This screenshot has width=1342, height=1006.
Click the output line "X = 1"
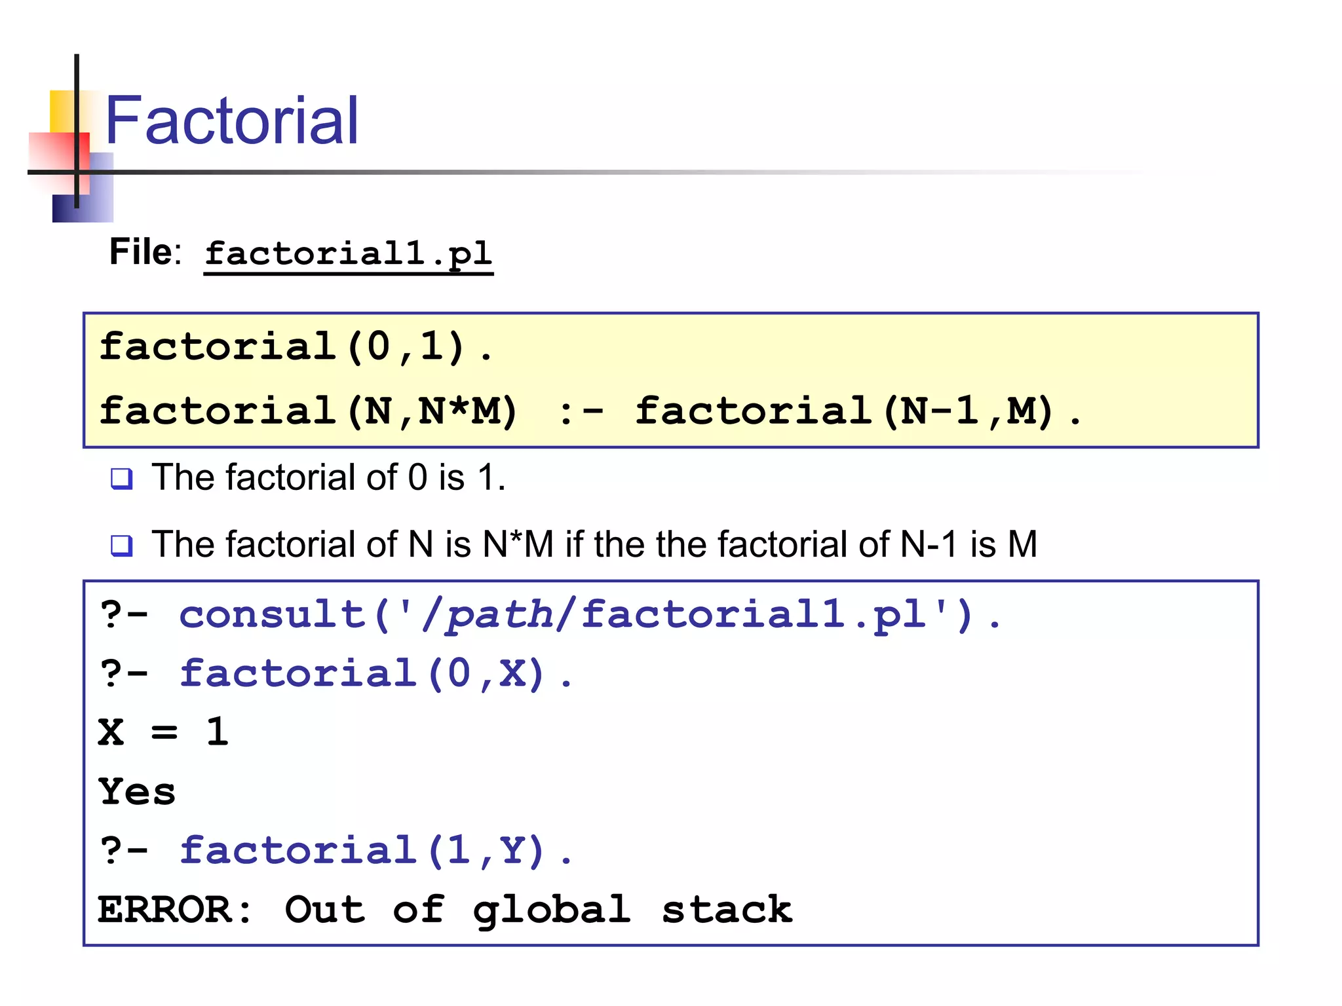(x=164, y=732)
